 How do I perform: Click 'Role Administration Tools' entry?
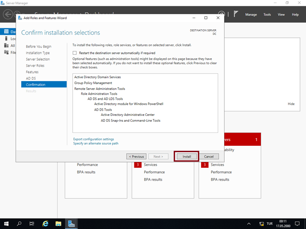click(99, 93)
